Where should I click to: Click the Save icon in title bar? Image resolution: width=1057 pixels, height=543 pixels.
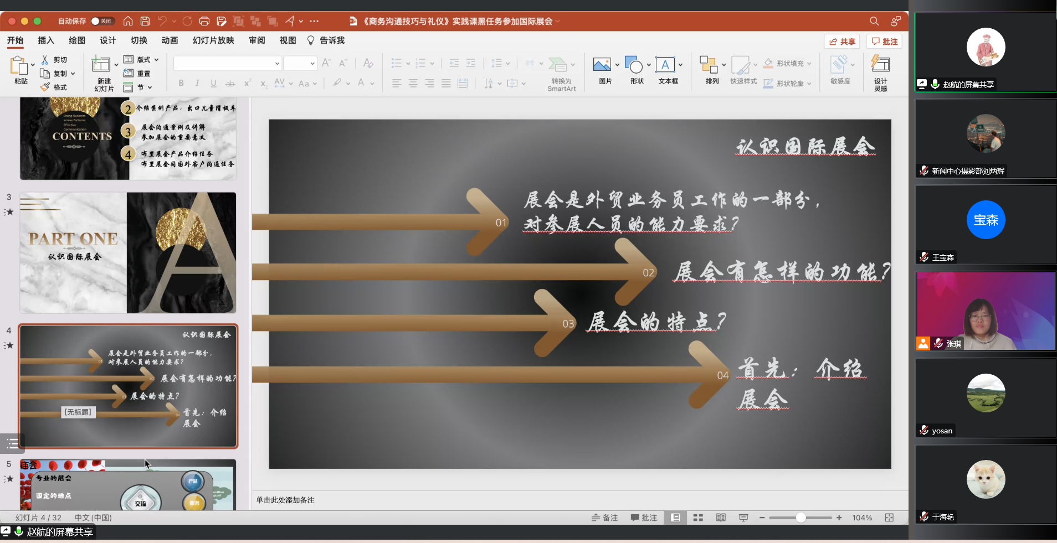click(145, 21)
